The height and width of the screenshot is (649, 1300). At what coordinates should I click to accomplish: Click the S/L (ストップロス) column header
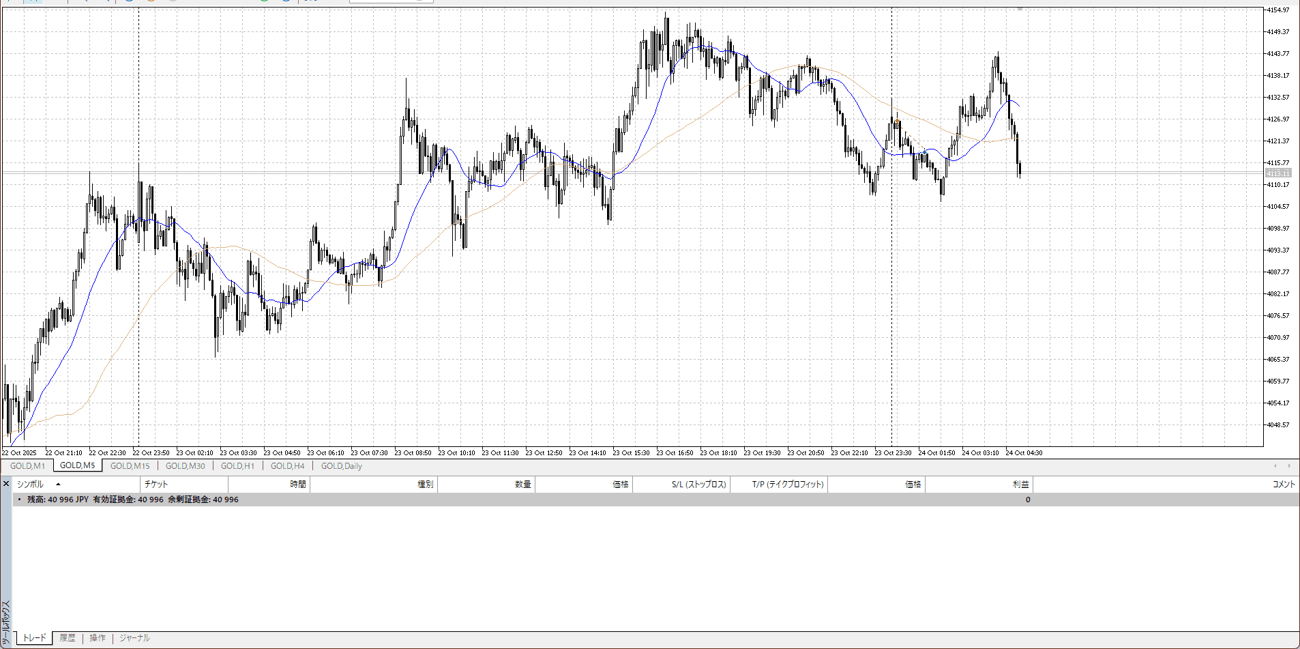[x=698, y=485]
